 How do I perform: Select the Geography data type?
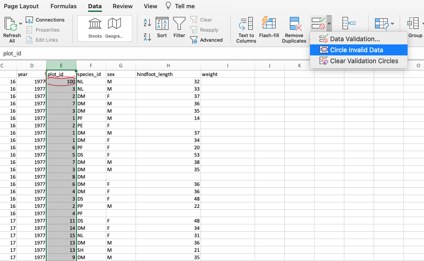114,28
